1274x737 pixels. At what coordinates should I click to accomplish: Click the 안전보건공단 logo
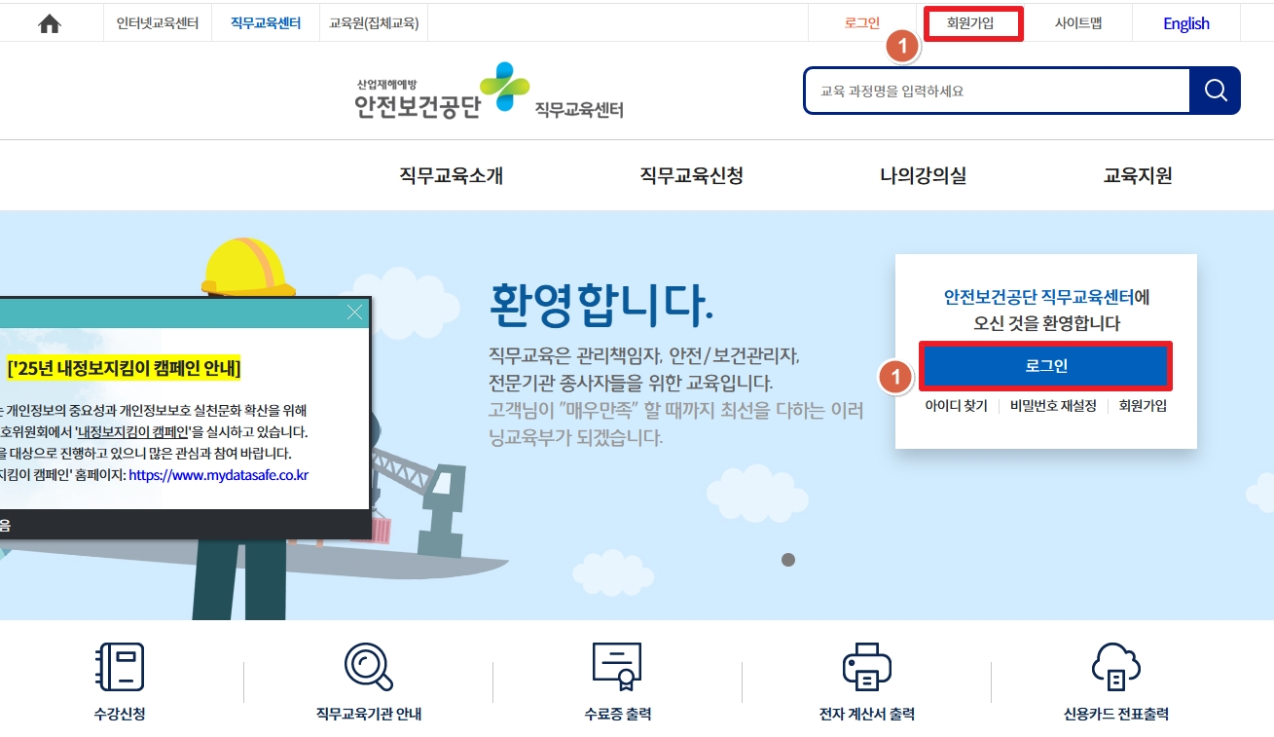[489, 92]
